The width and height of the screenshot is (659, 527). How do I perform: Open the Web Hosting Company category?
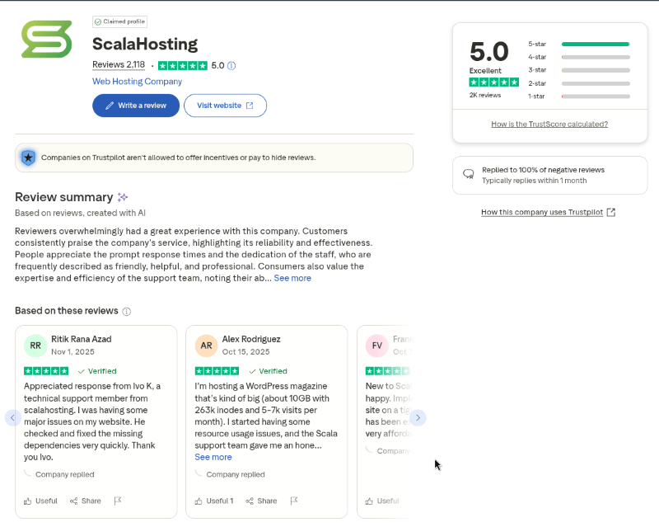point(137,82)
